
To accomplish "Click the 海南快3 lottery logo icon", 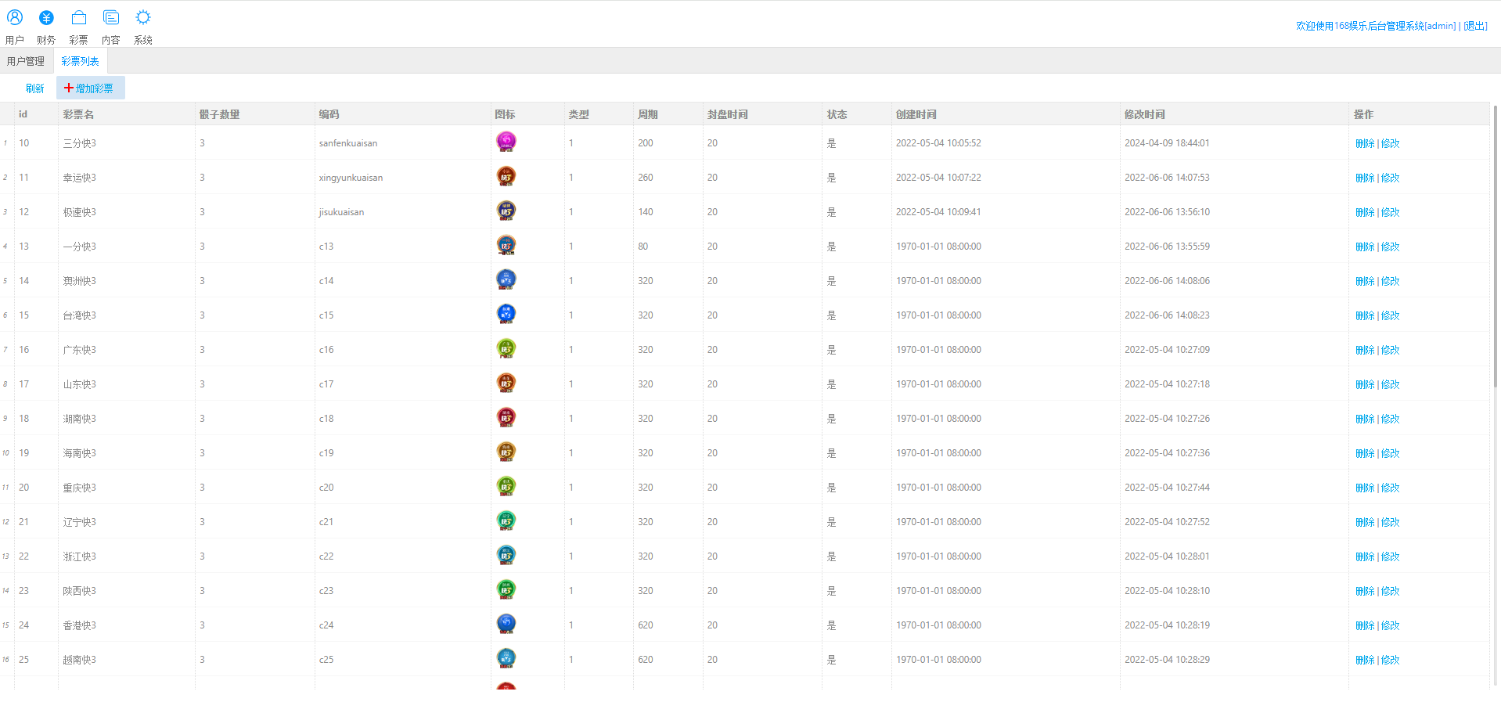I will pyautogui.click(x=506, y=452).
